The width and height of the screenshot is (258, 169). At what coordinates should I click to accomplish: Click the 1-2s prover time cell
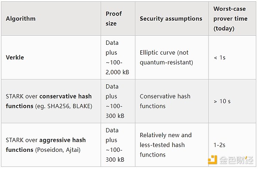click(x=232, y=145)
